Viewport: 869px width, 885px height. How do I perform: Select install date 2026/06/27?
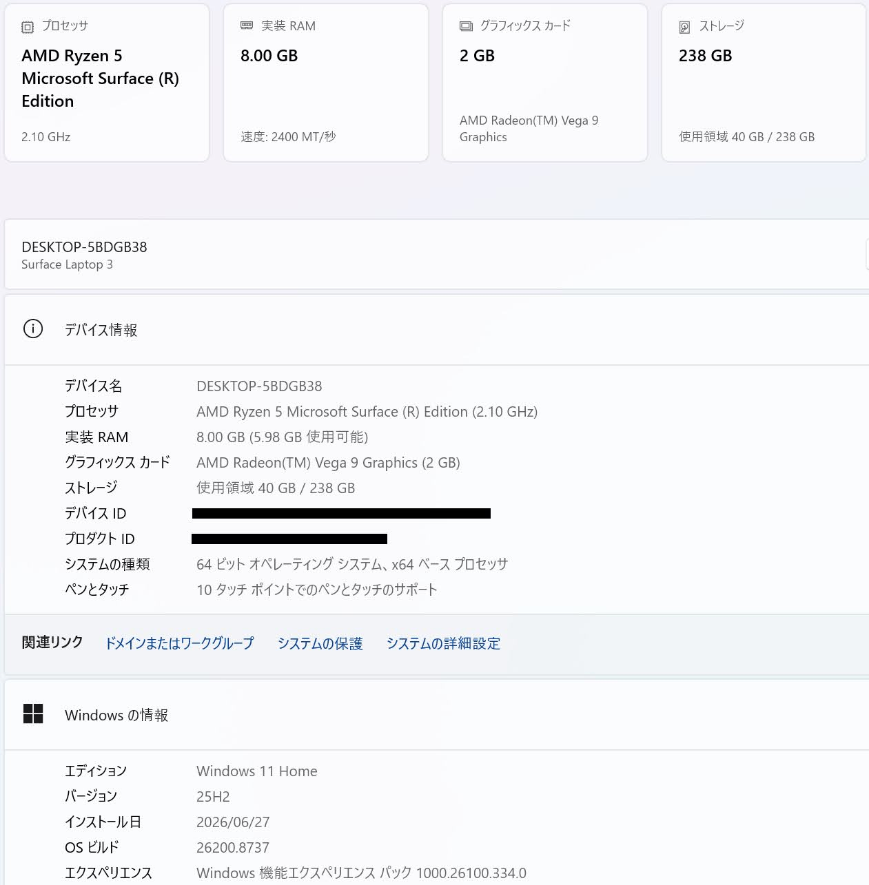tap(233, 822)
